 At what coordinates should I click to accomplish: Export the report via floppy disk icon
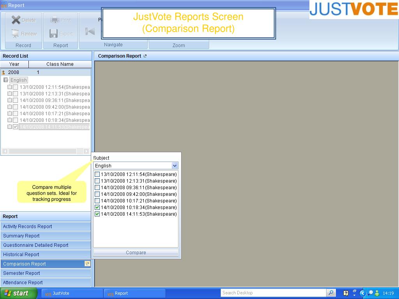coord(53,33)
